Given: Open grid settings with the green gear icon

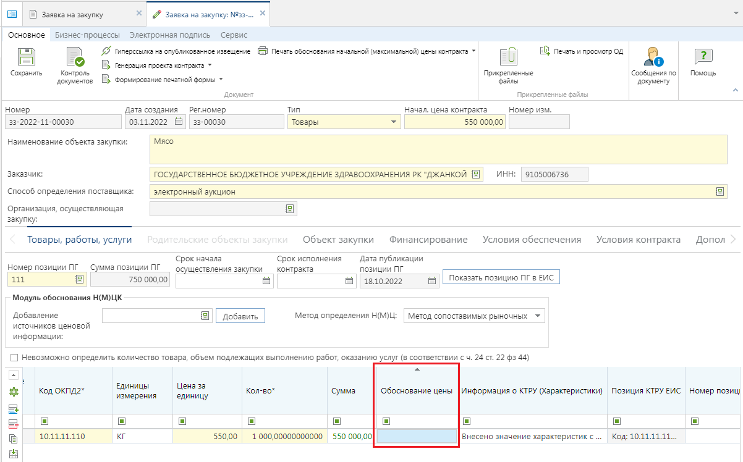Looking at the screenshot, I should click(x=13, y=392).
